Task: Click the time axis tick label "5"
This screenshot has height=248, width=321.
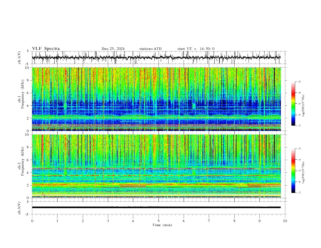Action: tap(158, 221)
